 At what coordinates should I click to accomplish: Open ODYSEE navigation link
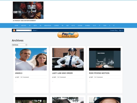pyautogui.click(x=80, y=26)
